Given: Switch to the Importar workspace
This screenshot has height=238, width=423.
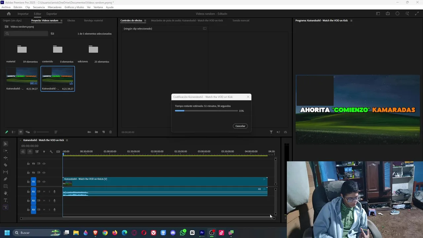Looking at the screenshot, I should 23,14.
